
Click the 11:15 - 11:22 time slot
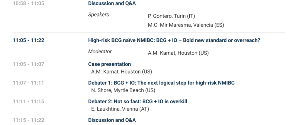[x=28, y=120]
